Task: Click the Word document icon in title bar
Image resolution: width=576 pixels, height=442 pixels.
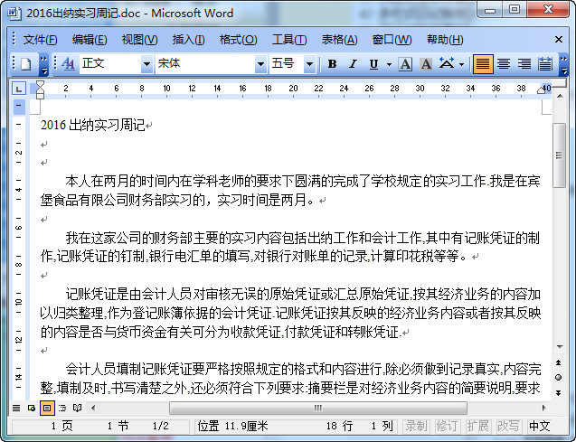Action: pos(14,13)
